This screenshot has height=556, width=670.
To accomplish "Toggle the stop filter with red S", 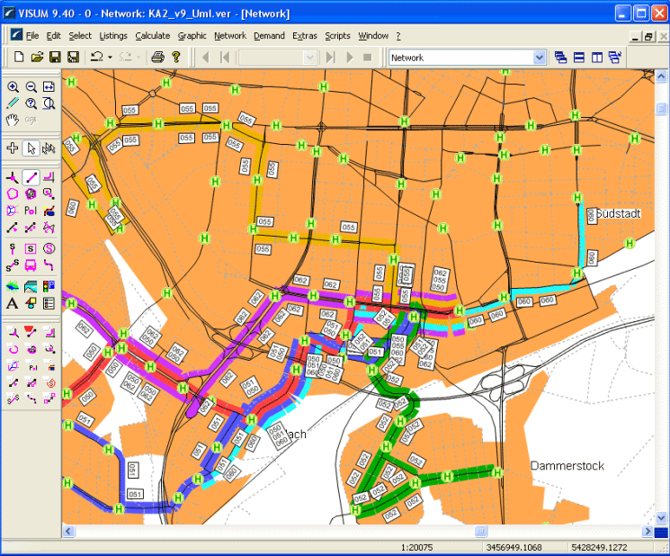I will 49,382.
